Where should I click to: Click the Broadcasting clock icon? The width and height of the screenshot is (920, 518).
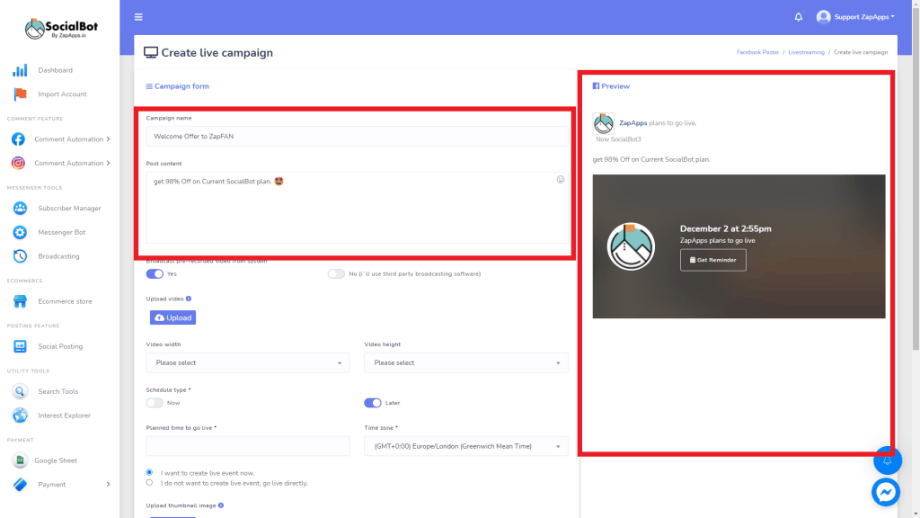pyautogui.click(x=20, y=256)
